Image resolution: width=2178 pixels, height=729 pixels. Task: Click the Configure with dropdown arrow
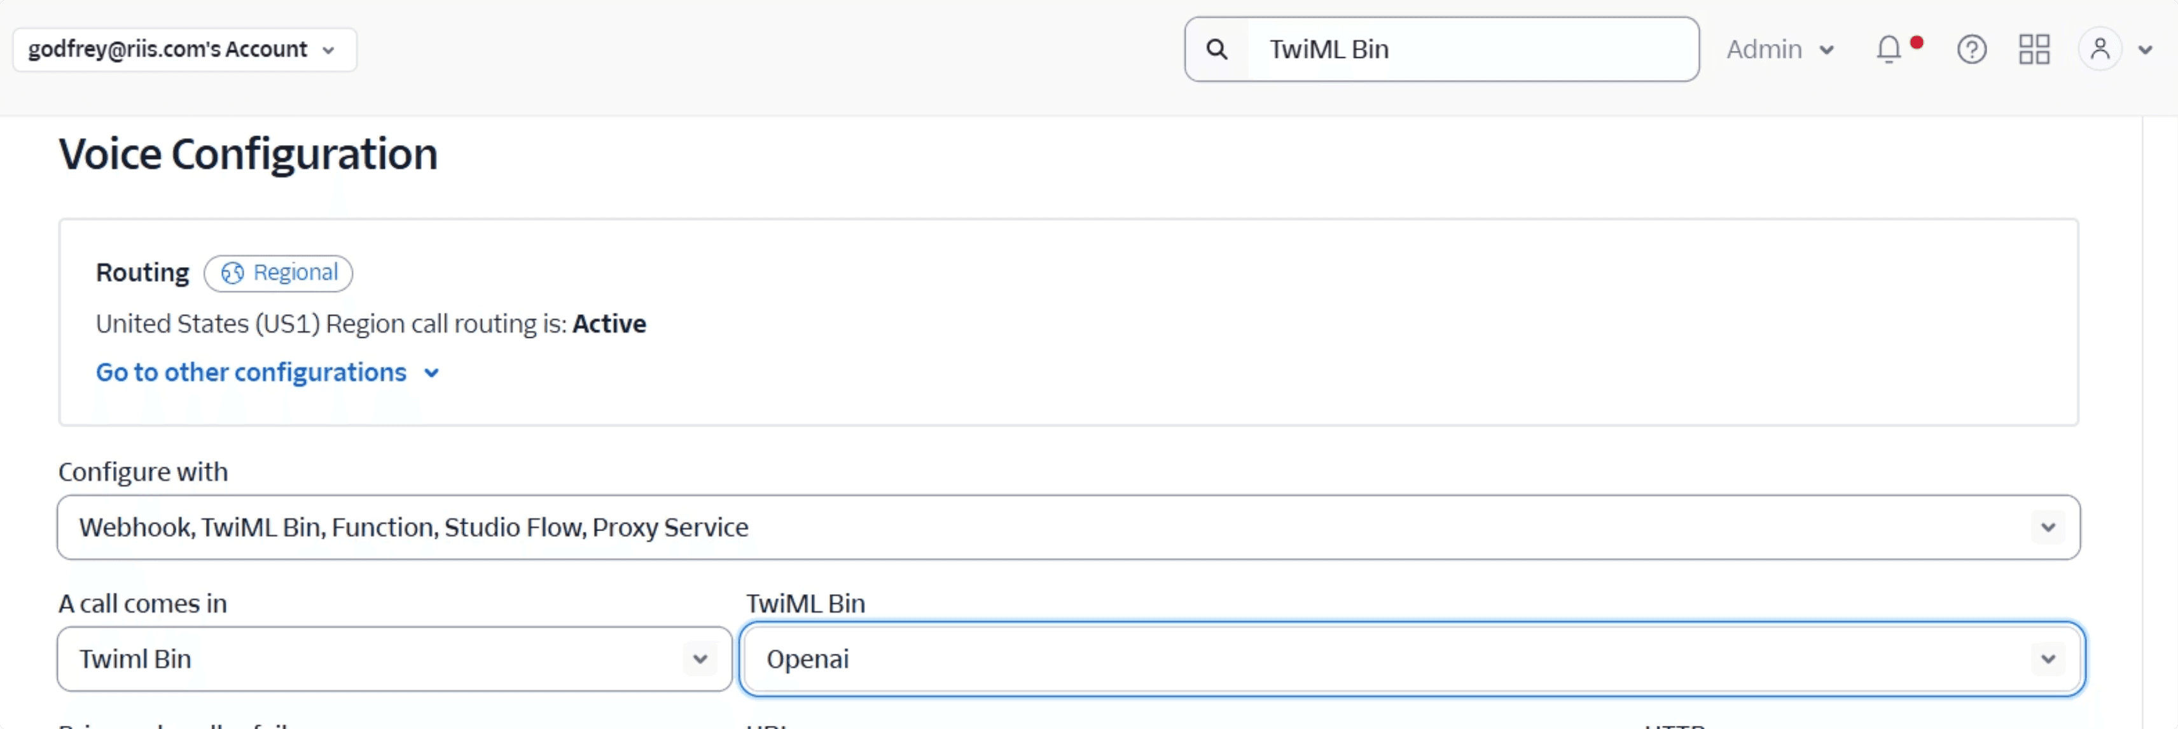coord(2048,527)
